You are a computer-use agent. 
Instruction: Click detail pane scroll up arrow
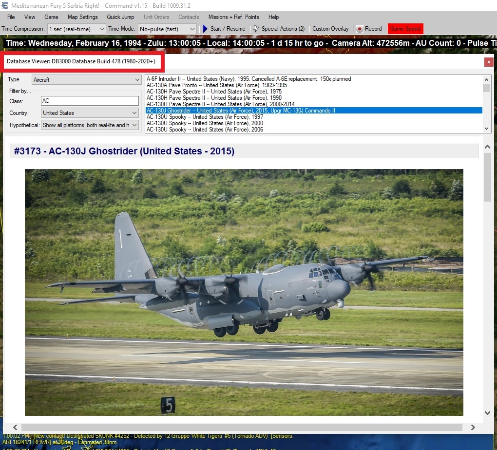[x=487, y=147]
